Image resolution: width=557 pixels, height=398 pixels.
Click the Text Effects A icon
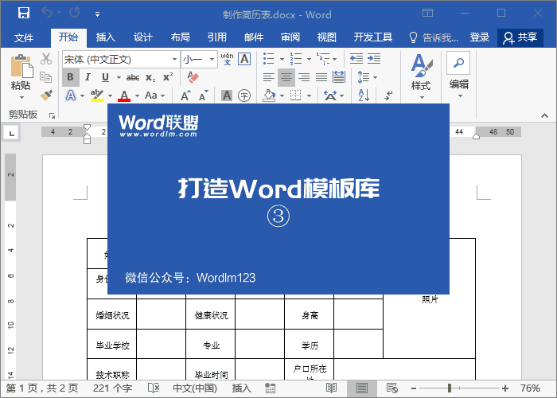(71, 96)
